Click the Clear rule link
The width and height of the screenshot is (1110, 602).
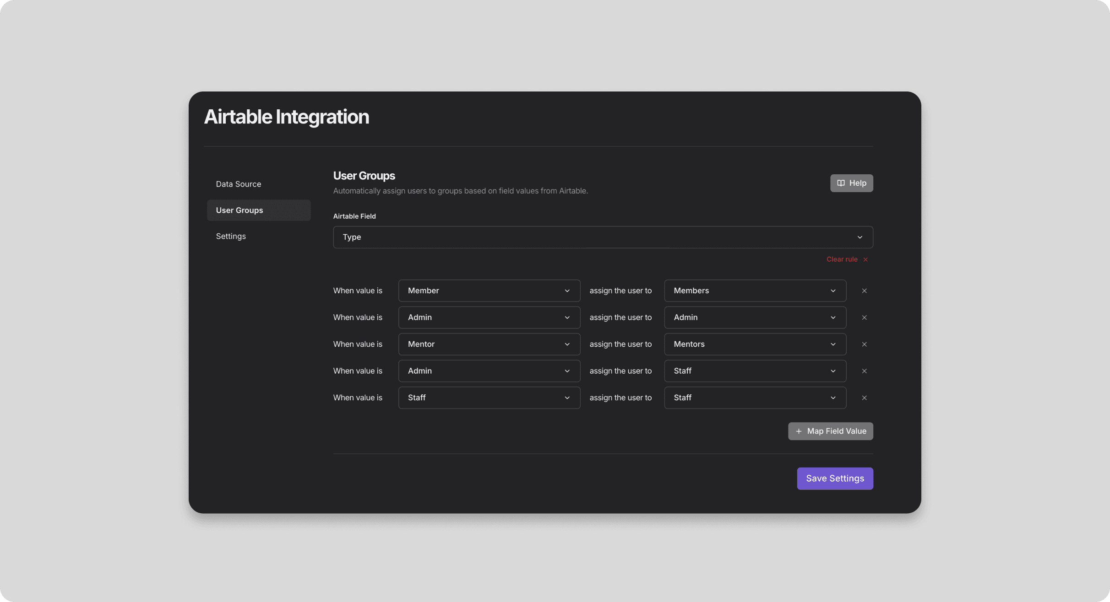847,259
